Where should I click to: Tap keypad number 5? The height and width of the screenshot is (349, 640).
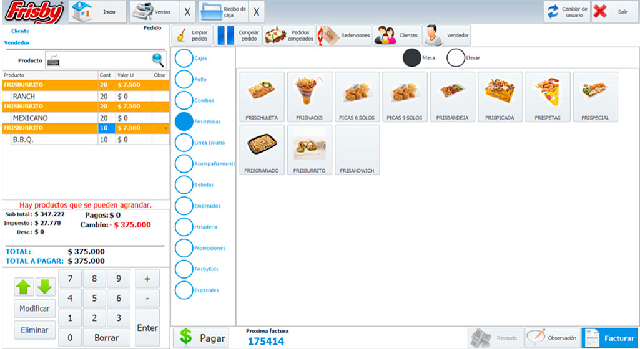pyautogui.click(x=94, y=298)
